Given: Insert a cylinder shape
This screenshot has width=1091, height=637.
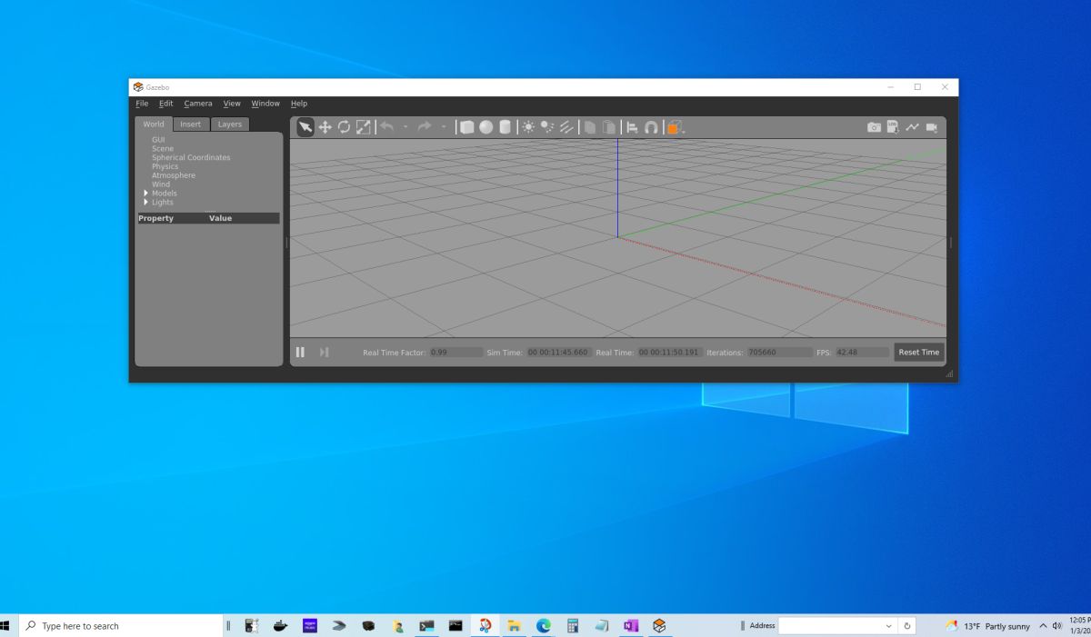Looking at the screenshot, I should coord(505,127).
